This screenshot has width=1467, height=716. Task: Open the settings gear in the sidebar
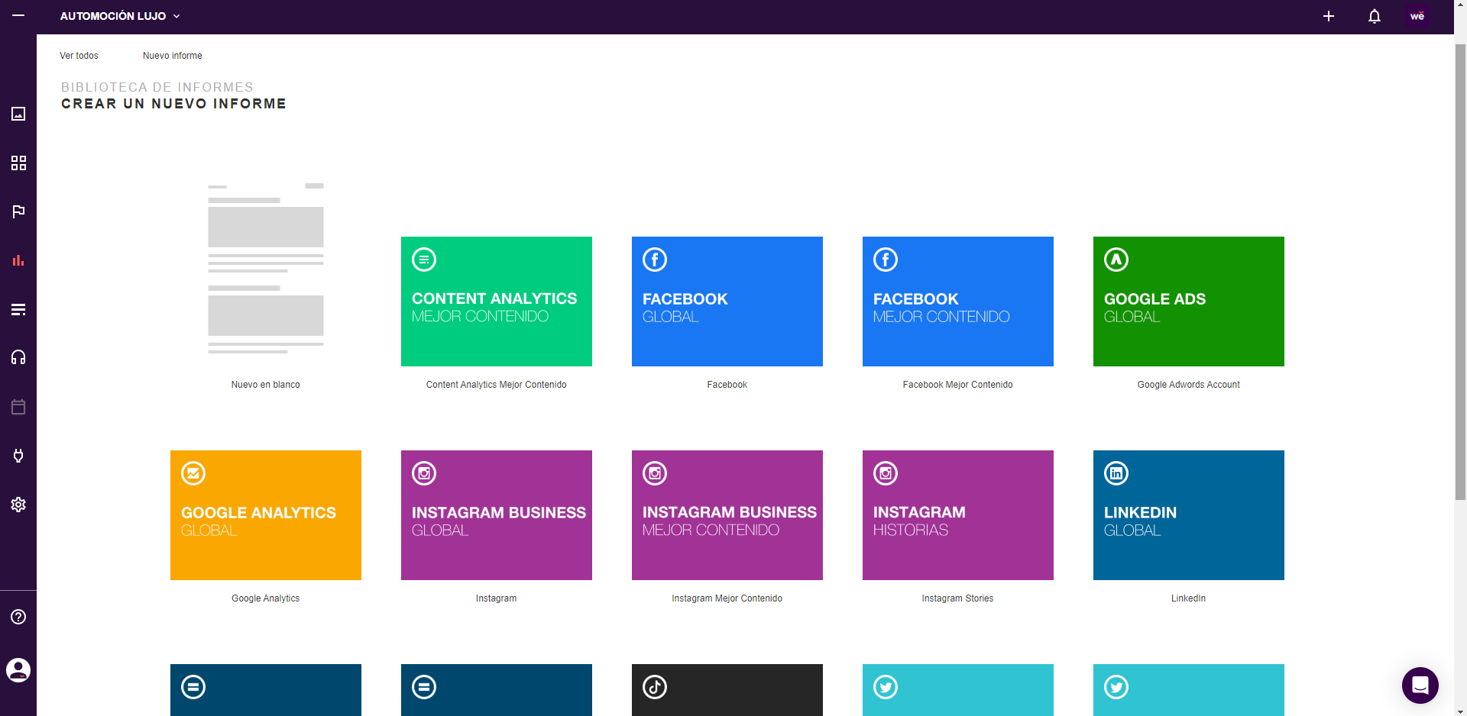18,505
